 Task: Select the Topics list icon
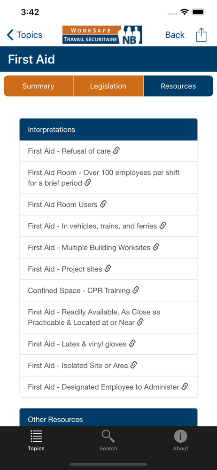(36, 440)
